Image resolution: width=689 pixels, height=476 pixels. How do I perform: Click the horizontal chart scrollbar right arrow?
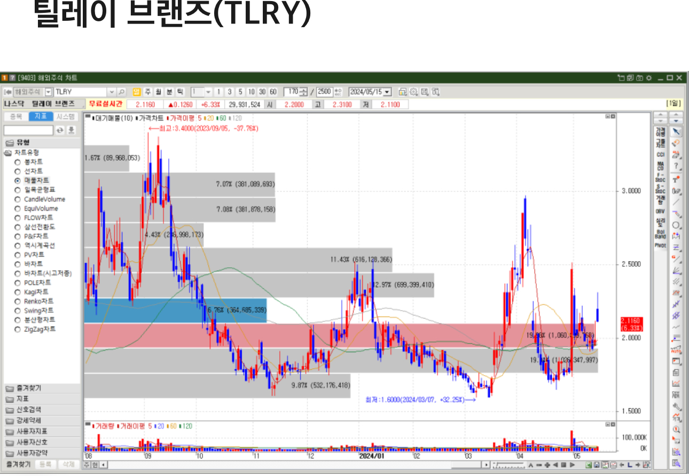point(486,465)
